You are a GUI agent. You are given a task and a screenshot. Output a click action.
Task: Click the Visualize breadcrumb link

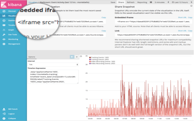(32, 2)
